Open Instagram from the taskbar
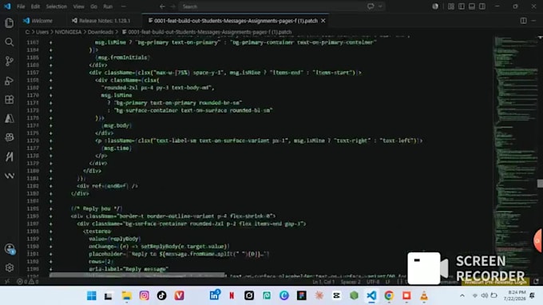This screenshot has height=305, width=543. click(x=144, y=295)
